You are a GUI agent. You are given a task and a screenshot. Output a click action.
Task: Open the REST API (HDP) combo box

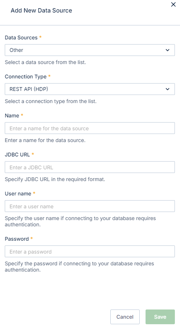(90, 89)
